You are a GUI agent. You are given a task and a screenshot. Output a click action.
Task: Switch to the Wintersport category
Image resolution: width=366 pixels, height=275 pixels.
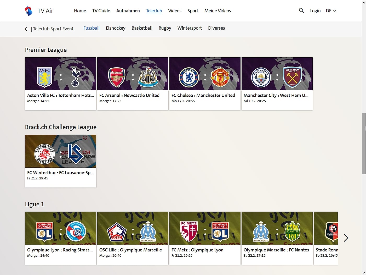coord(190,28)
